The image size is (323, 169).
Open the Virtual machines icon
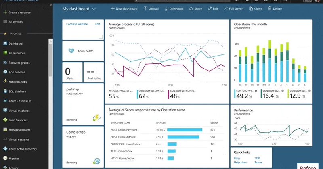(x=5, y=111)
